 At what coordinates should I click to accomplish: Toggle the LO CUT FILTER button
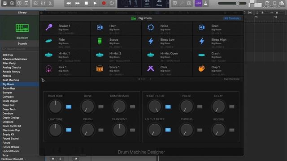[168, 130]
